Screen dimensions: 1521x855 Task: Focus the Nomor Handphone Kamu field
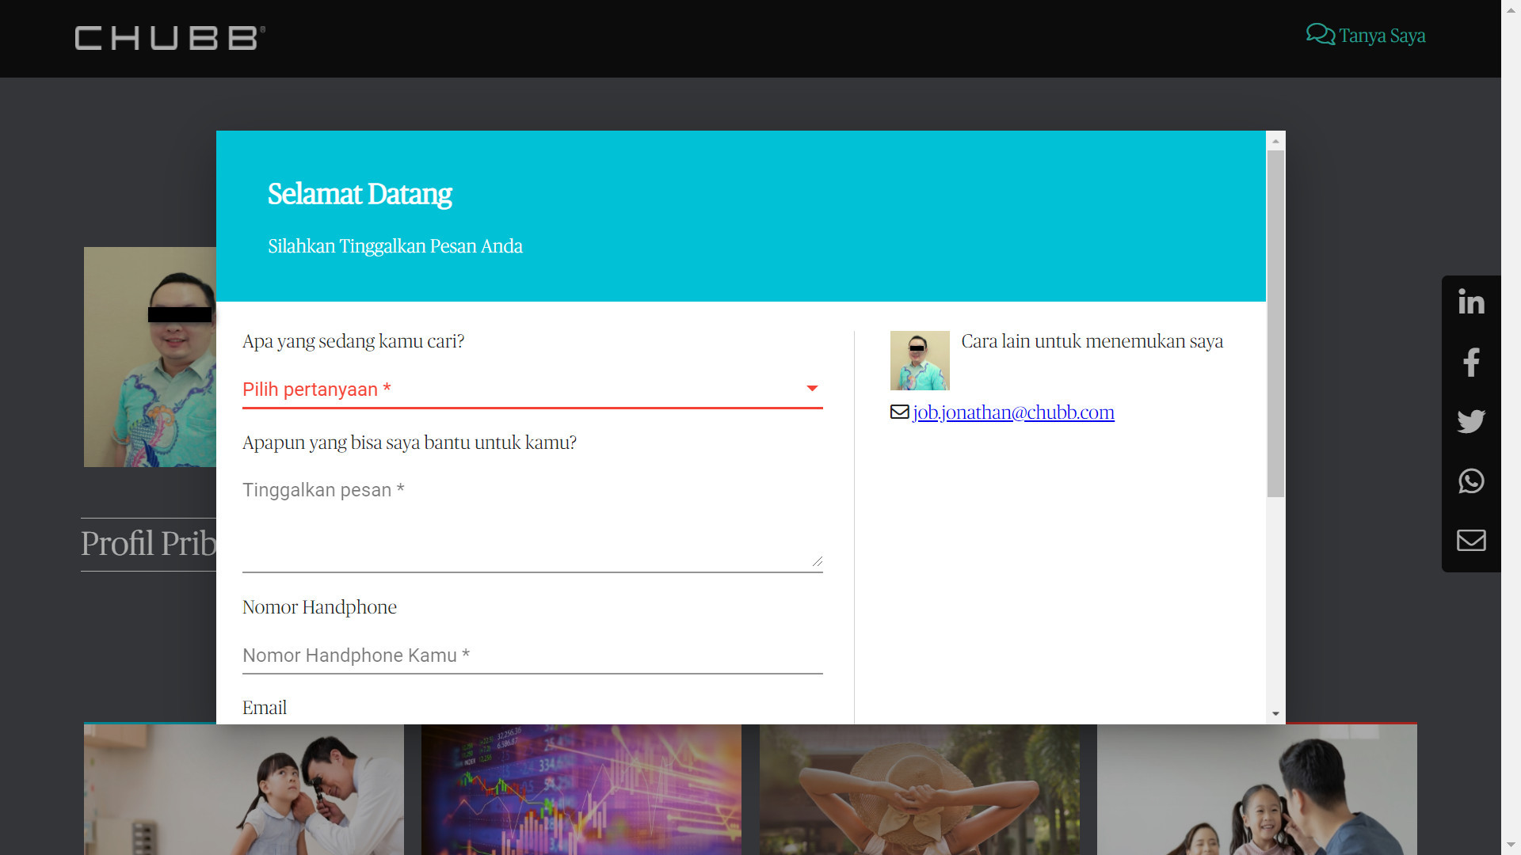(x=531, y=655)
